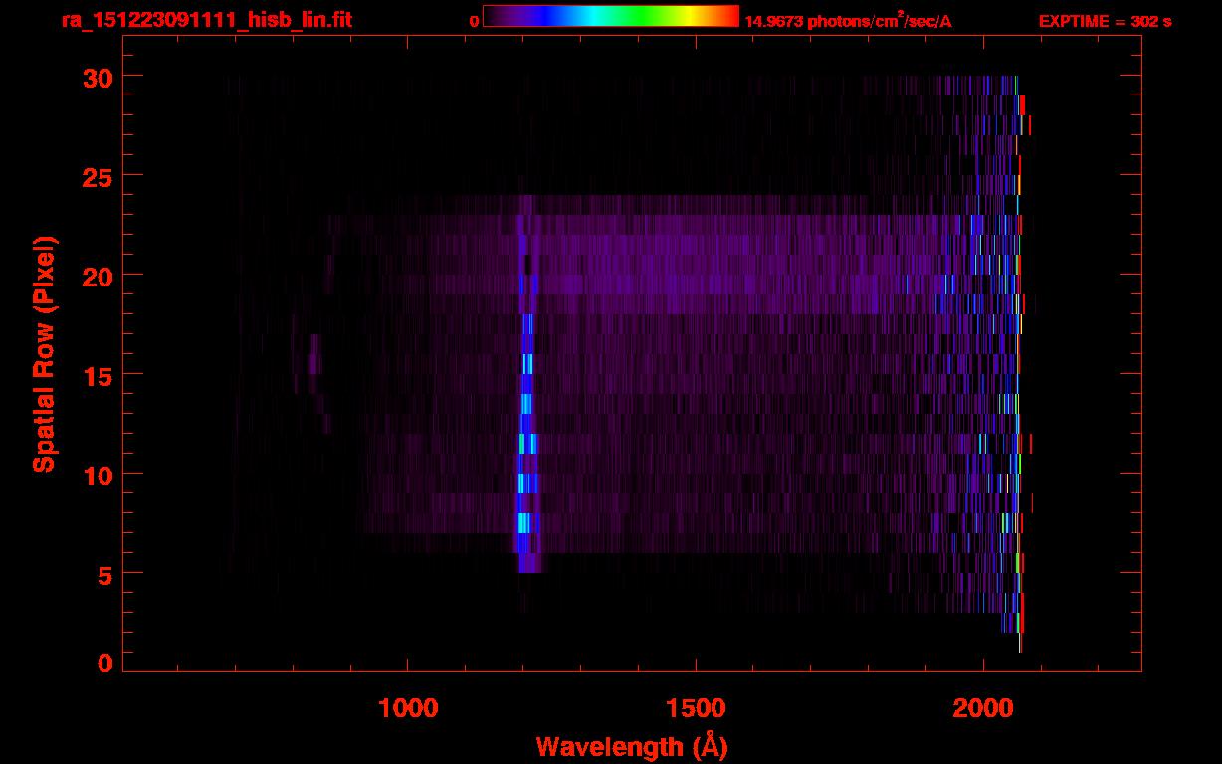Click x-axis tick label 1500
The width and height of the screenshot is (1222, 764).
696,708
